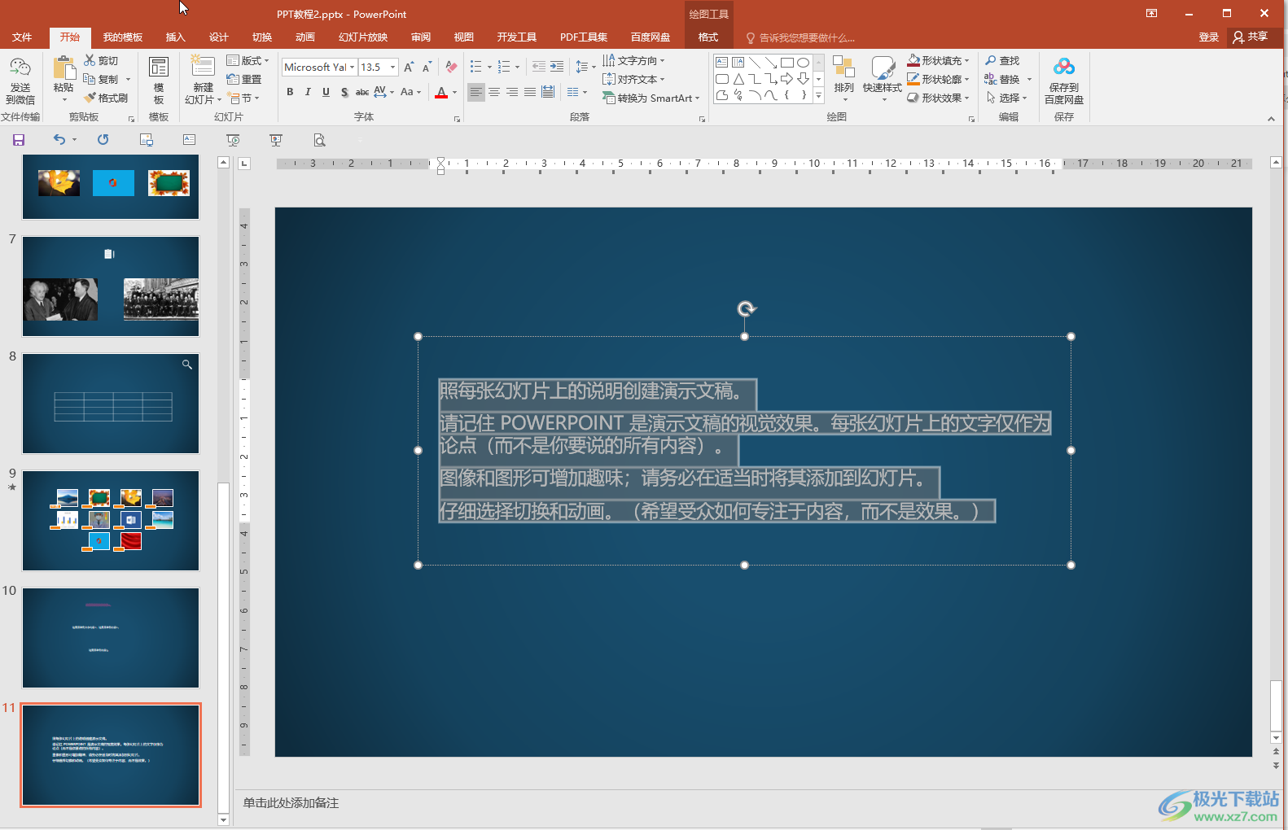Image resolution: width=1288 pixels, height=830 pixels.
Task: Toggle text Shadow (S)
Action: [344, 92]
